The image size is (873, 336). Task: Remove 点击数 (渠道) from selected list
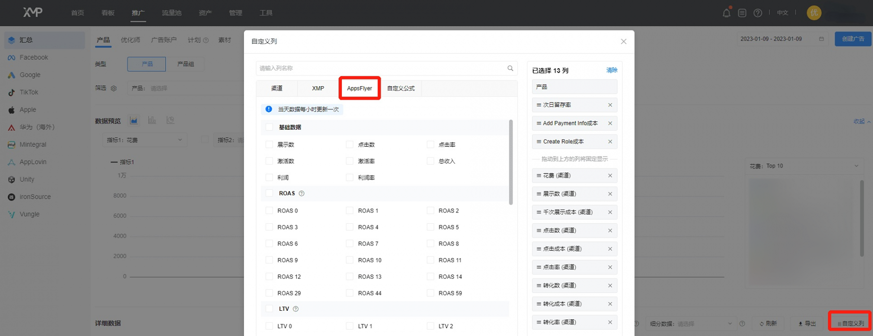pyautogui.click(x=610, y=230)
